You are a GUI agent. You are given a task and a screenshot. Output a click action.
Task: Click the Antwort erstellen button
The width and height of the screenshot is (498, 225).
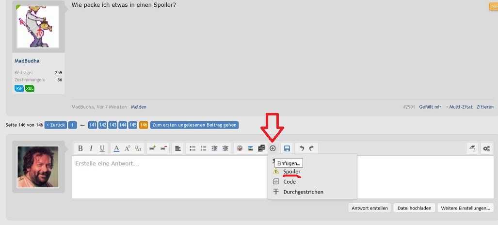point(369,208)
